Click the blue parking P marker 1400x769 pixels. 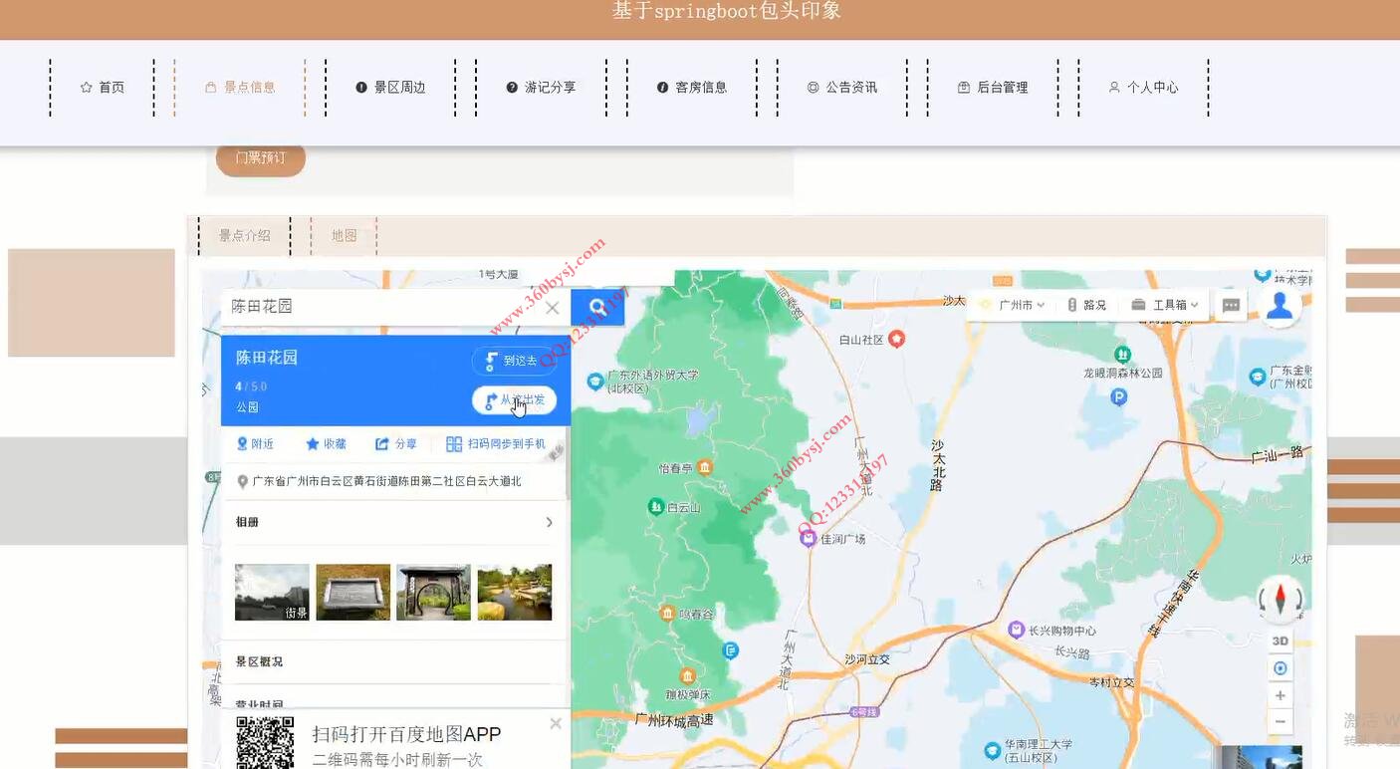coord(1118,397)
